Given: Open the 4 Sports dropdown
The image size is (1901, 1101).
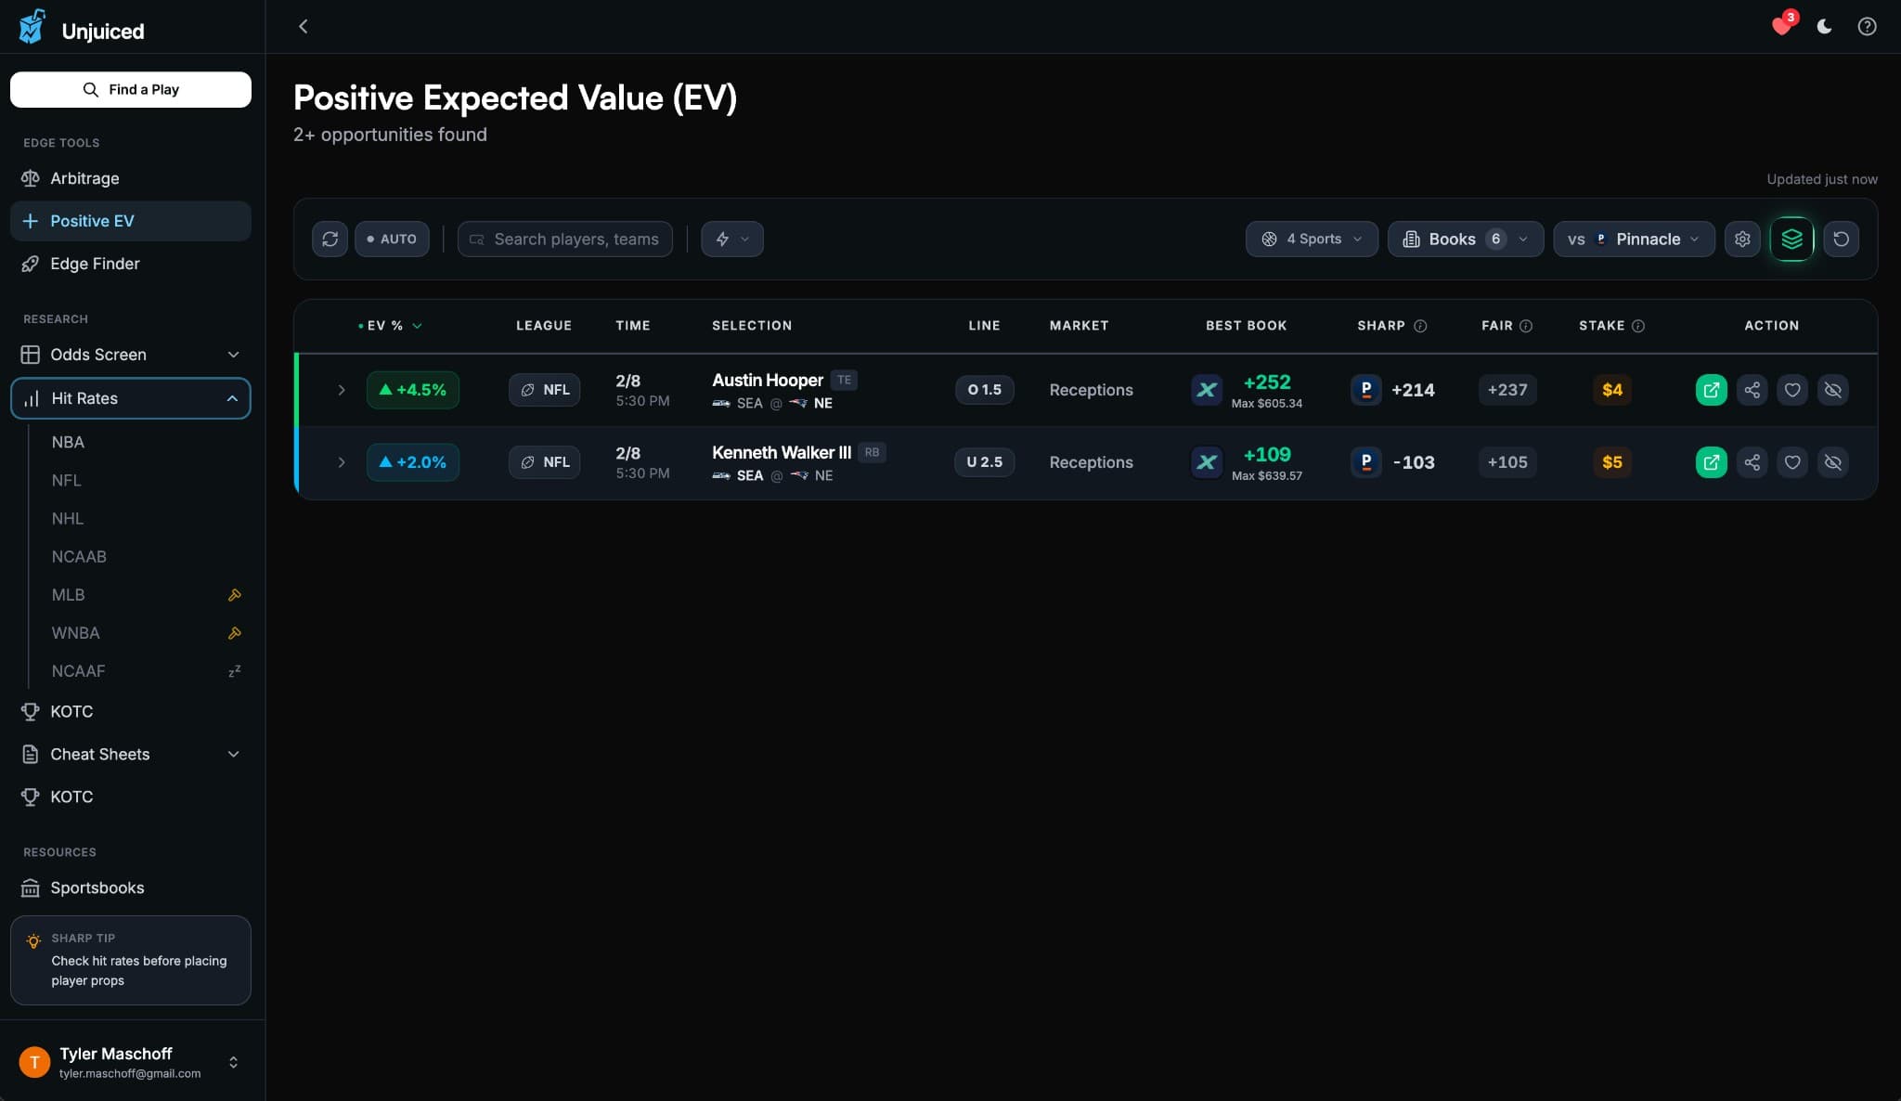Looking at the screenshot, I should pos(1311,239).
